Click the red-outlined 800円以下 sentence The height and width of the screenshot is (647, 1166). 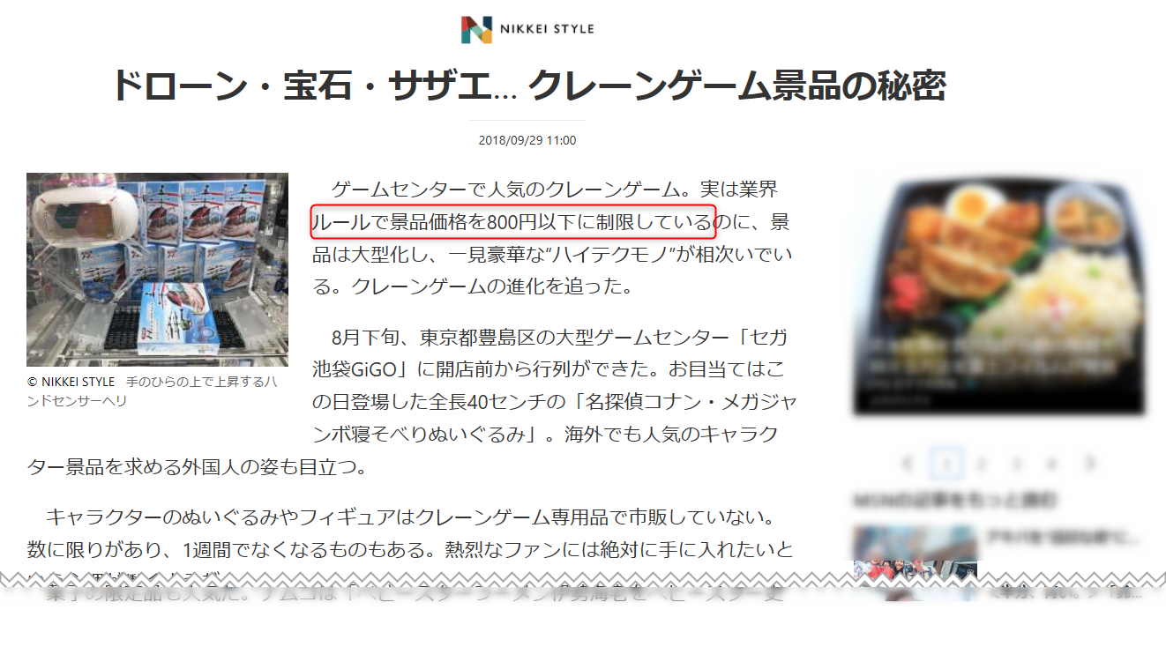pyautogui.click(x=512, y=221)
